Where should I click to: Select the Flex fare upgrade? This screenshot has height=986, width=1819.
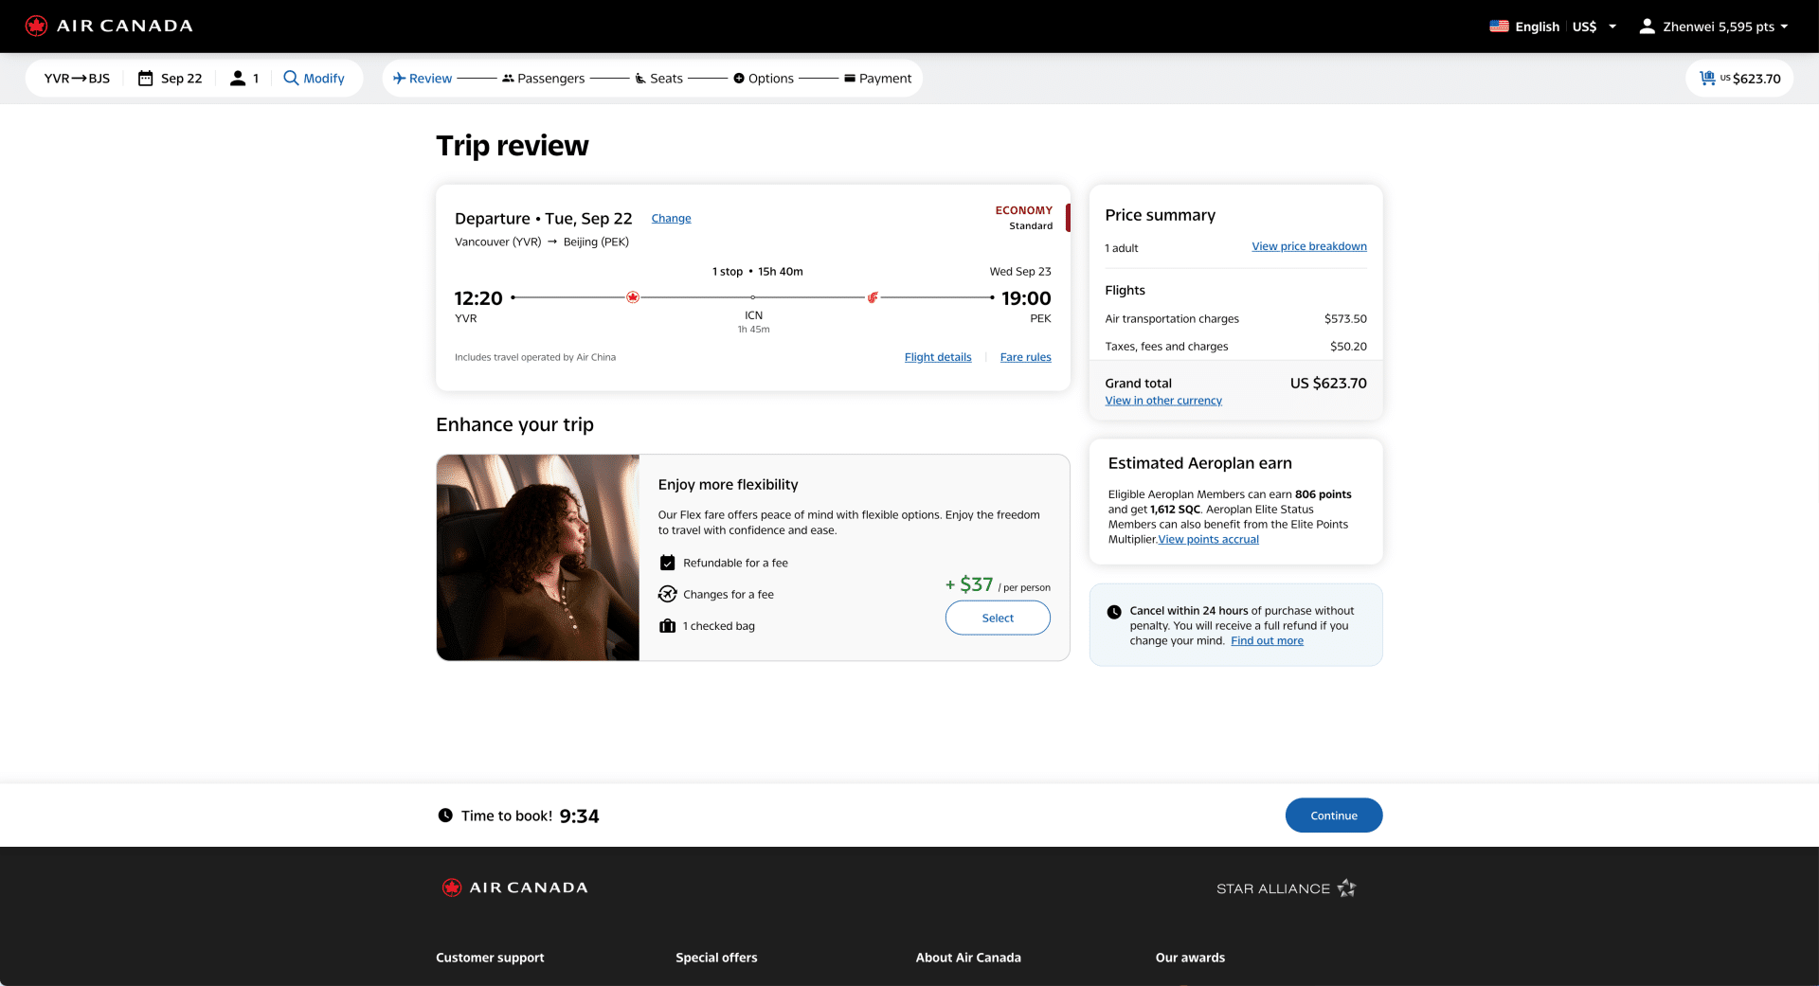998,618
